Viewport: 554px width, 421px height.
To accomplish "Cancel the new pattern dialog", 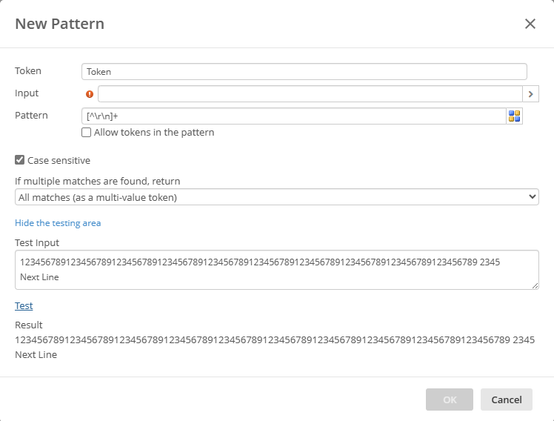I will [506, 400].
